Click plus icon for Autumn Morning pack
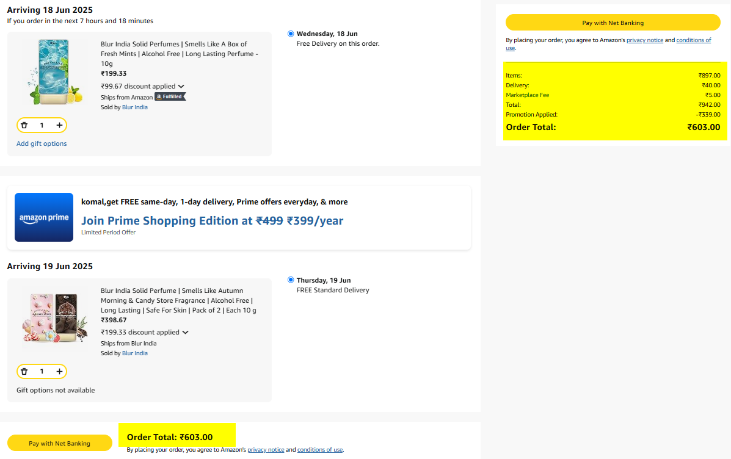Screen dimensions: 731x459 (59, 371)
